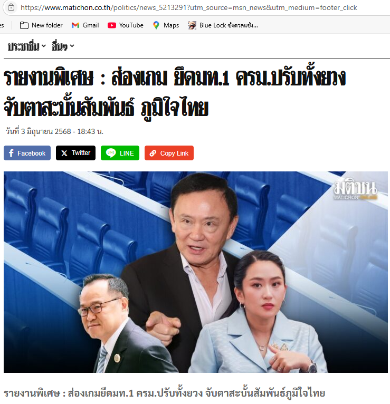Open the Maps bookmark pin icon

point(156,25)
